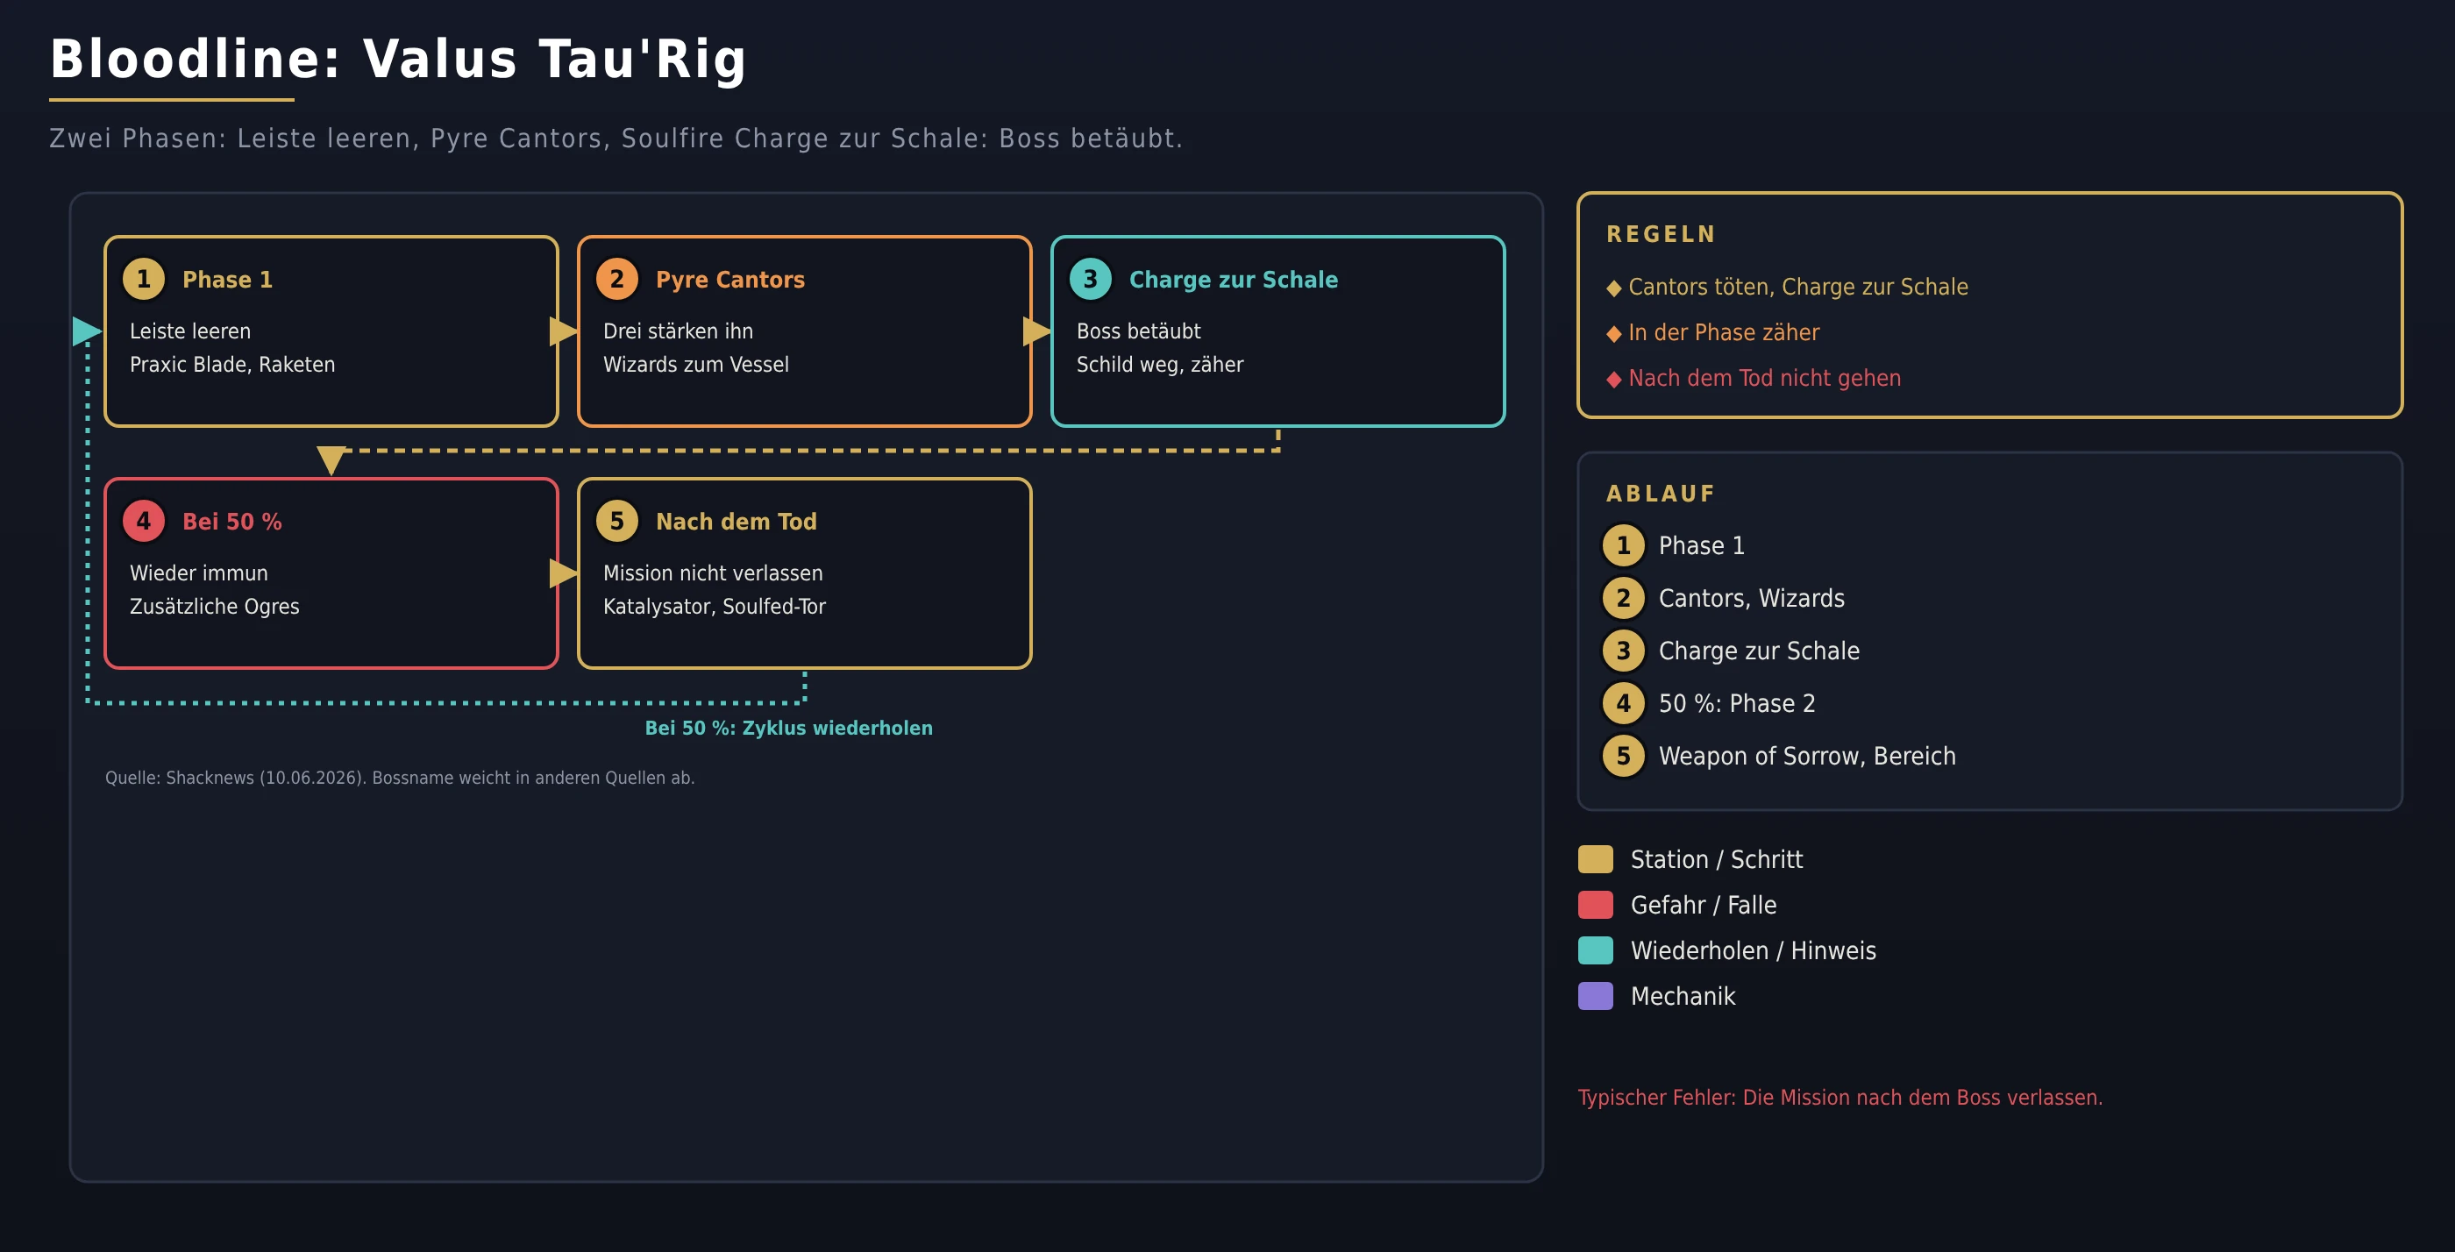The height and width of the screenshot is (1252, 2455).
Task: Click the diamond bullet before Cantors töten rule
Action: 1613,288
